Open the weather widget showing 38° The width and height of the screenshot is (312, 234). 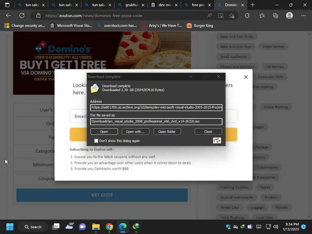(x=69, y=227)
